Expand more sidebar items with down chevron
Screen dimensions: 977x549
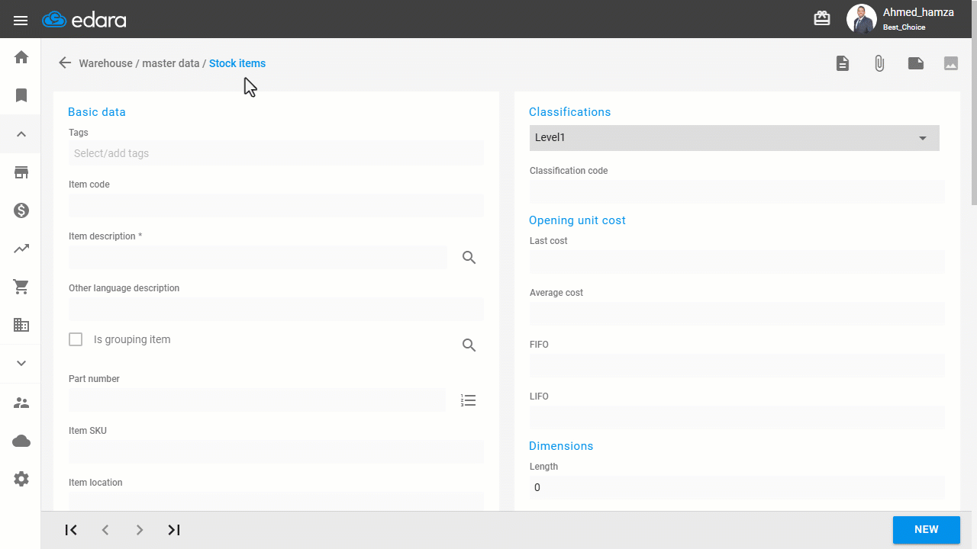click(21, 363)
